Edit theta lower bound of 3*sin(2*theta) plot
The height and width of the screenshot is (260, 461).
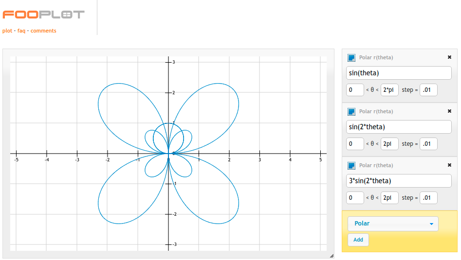click(x=355, y=198)
